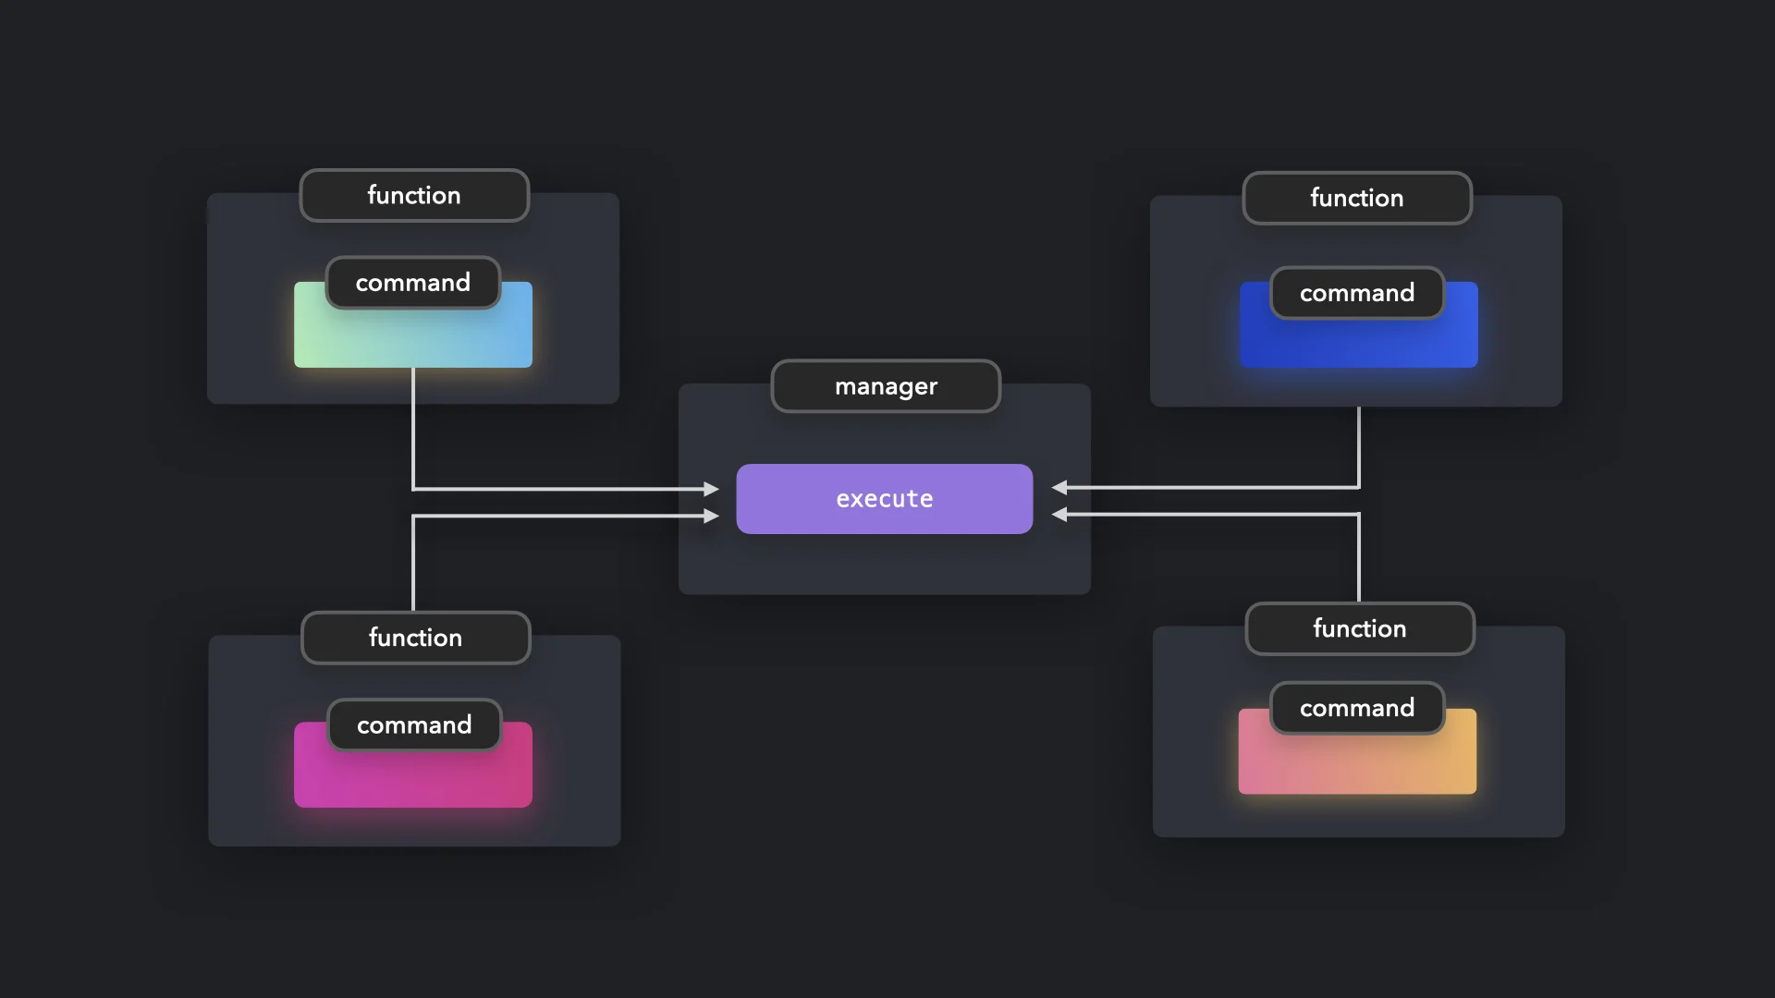Click the magenta pink rectangle
The height and width of the screenshot is (998, 1775).
[412, 779]
